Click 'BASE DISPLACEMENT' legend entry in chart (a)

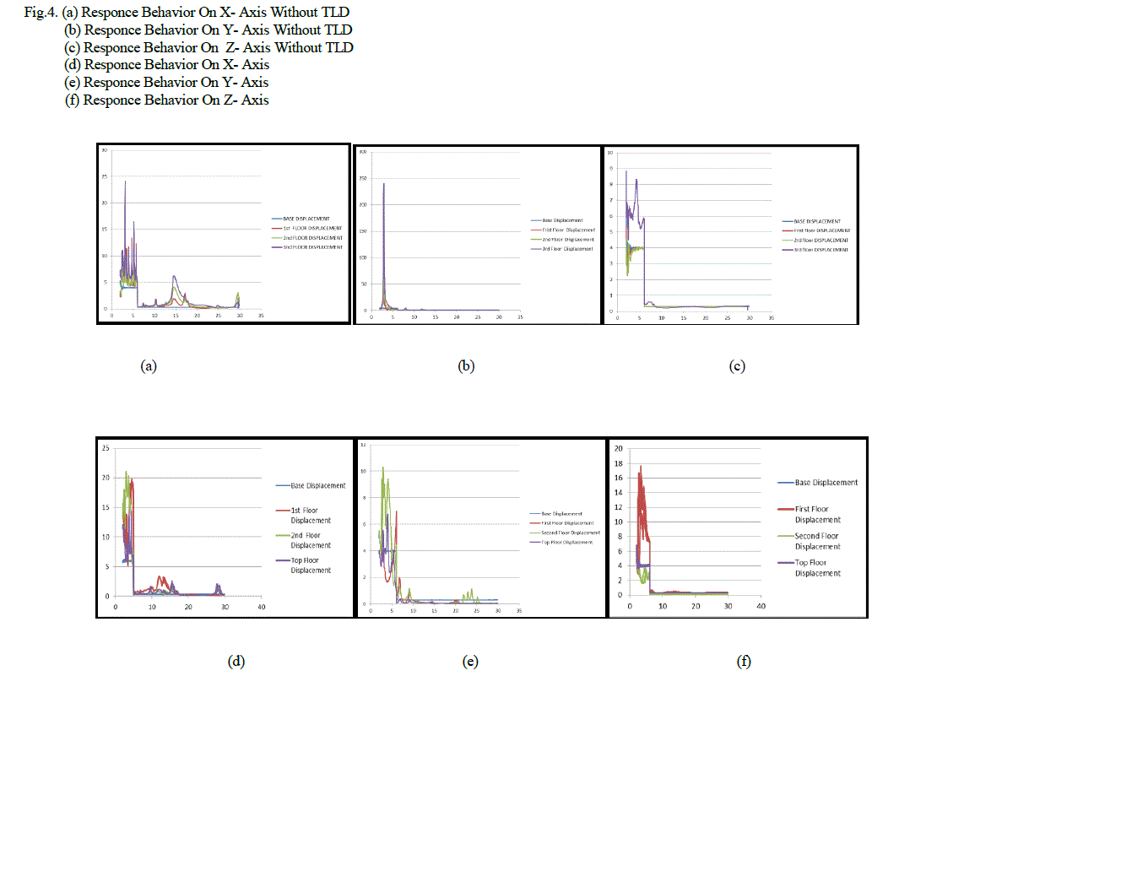pos(306,219)
